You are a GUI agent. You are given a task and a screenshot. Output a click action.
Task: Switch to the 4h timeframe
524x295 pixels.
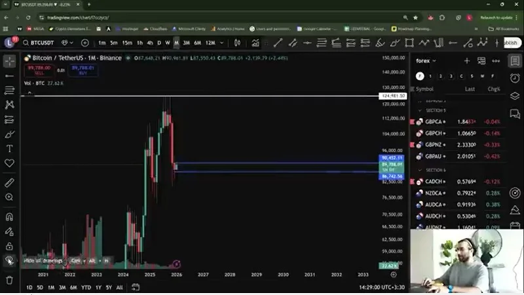click(149, 43)
